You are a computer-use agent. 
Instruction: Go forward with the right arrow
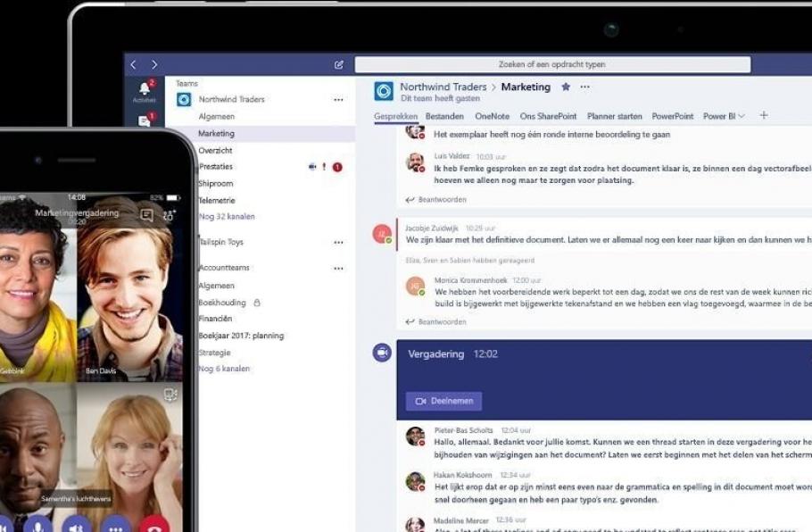(x=154, y=65)
